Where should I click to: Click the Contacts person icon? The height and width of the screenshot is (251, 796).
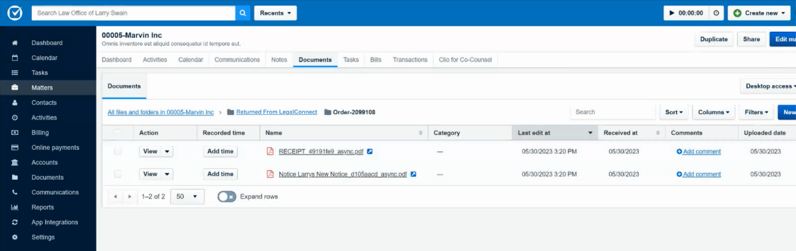point(15,103)
